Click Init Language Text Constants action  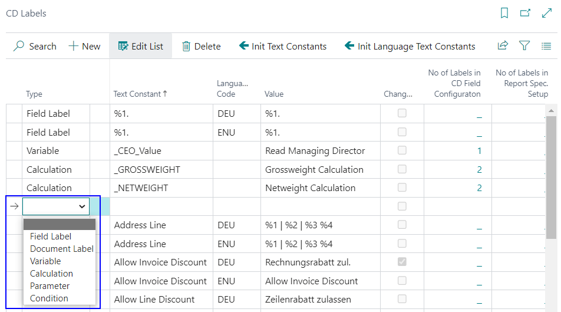[410, 46]
